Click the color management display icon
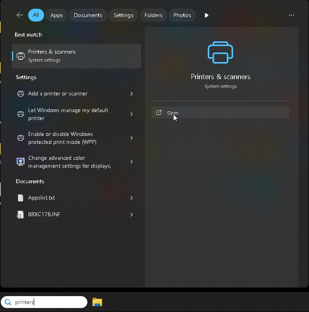Image resolution: width=309 pixels, height=312 pixels. tap(21, 162)
